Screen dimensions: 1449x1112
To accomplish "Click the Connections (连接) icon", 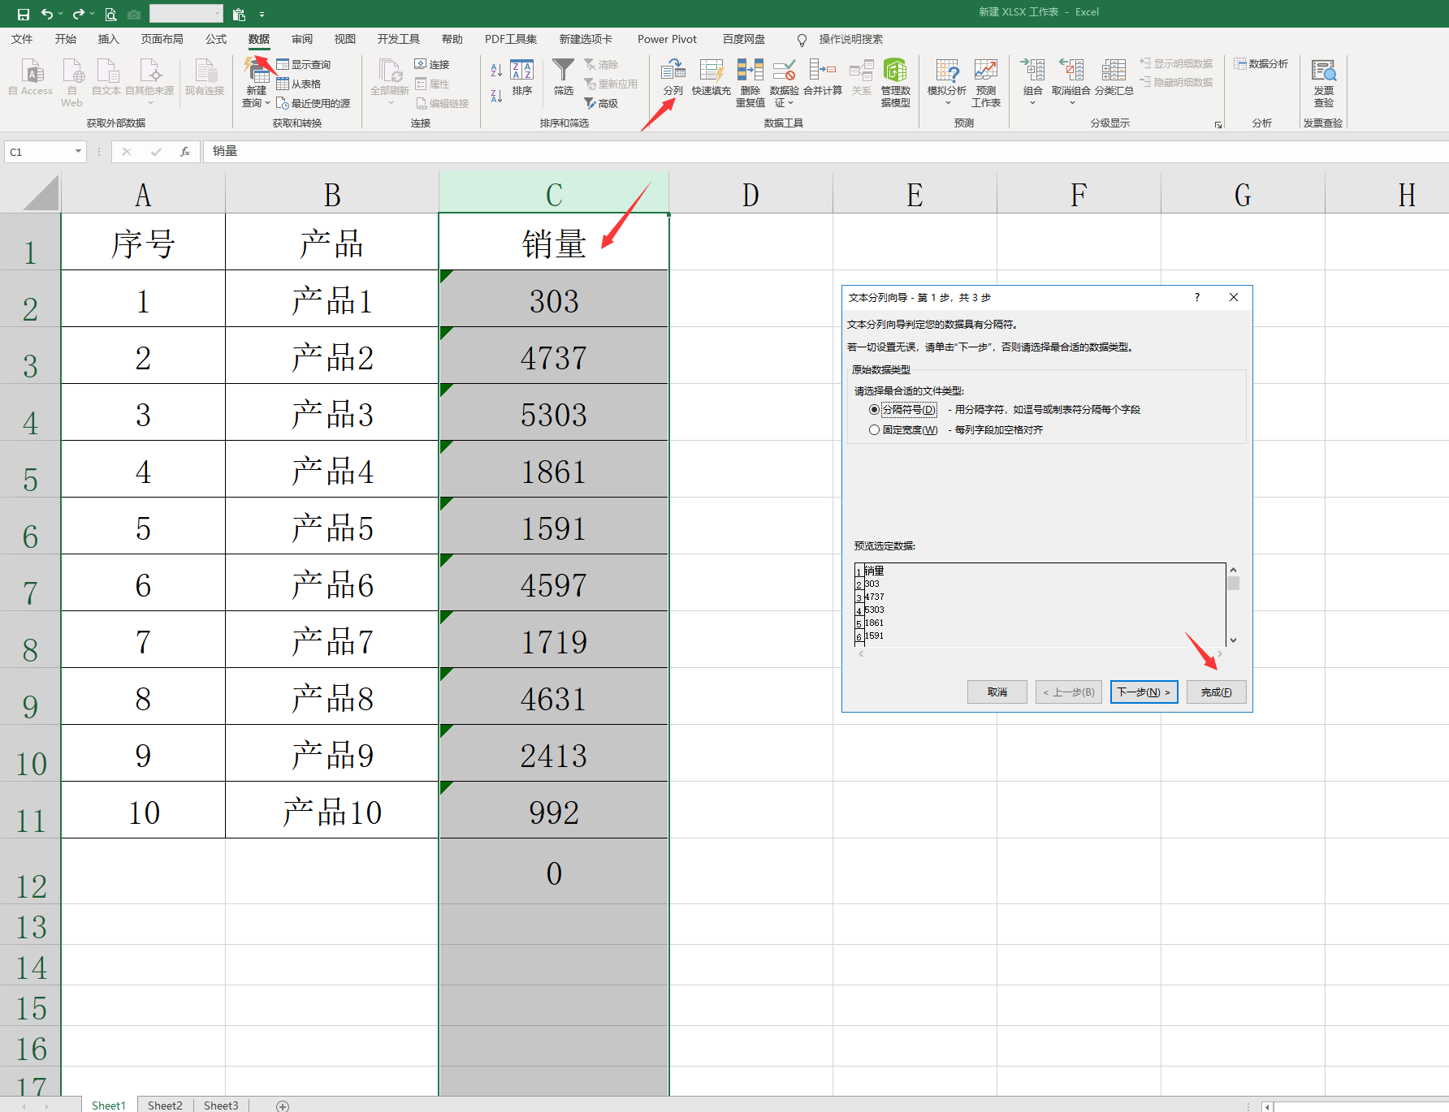I will [x=432, y=64].
